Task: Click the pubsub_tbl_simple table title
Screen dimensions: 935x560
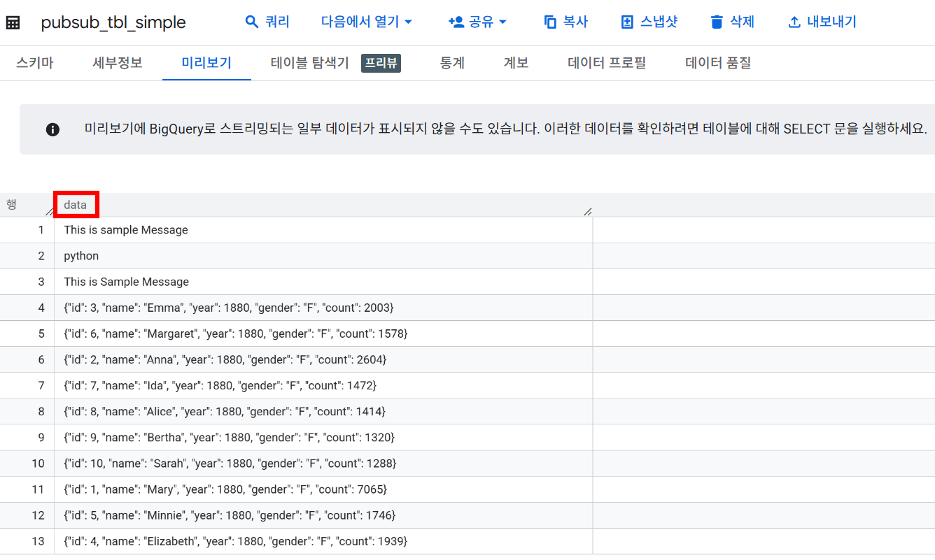Action: click(x=113, y=22)
